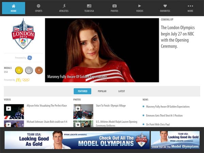Viewport: 204px width, 153px height.
Task: Open the Sports section icon
Action: 38,6
